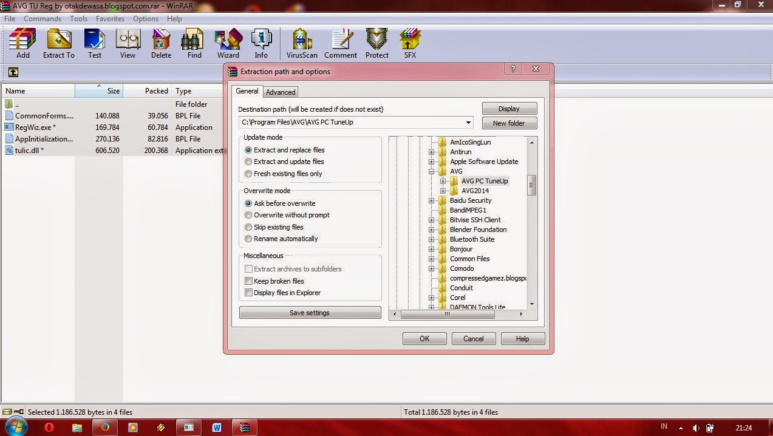Click the taskbar volume speaker icon

[696, 428]
